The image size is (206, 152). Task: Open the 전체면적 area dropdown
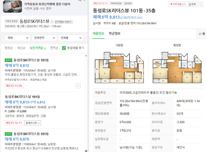(44, 38)
